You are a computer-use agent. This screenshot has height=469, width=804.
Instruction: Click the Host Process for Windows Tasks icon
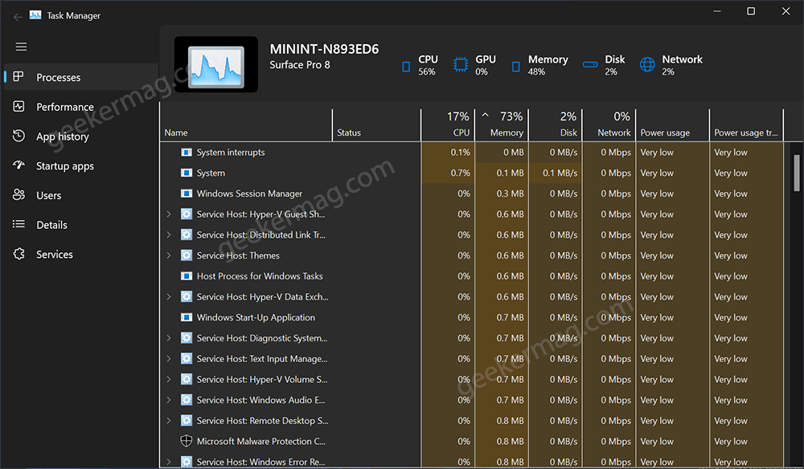click(x=187, y=276)
